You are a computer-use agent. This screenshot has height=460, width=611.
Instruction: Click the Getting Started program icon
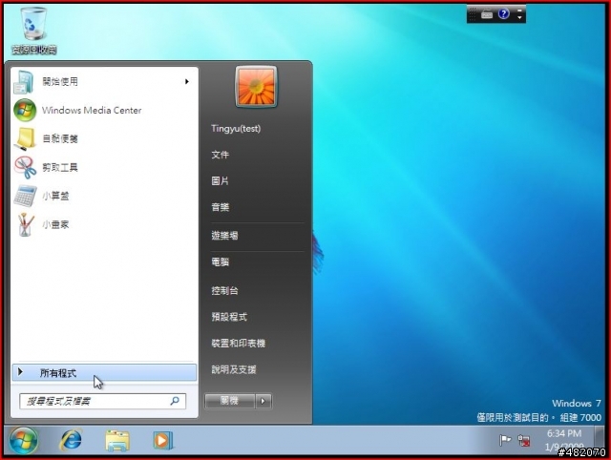point(24,82)
